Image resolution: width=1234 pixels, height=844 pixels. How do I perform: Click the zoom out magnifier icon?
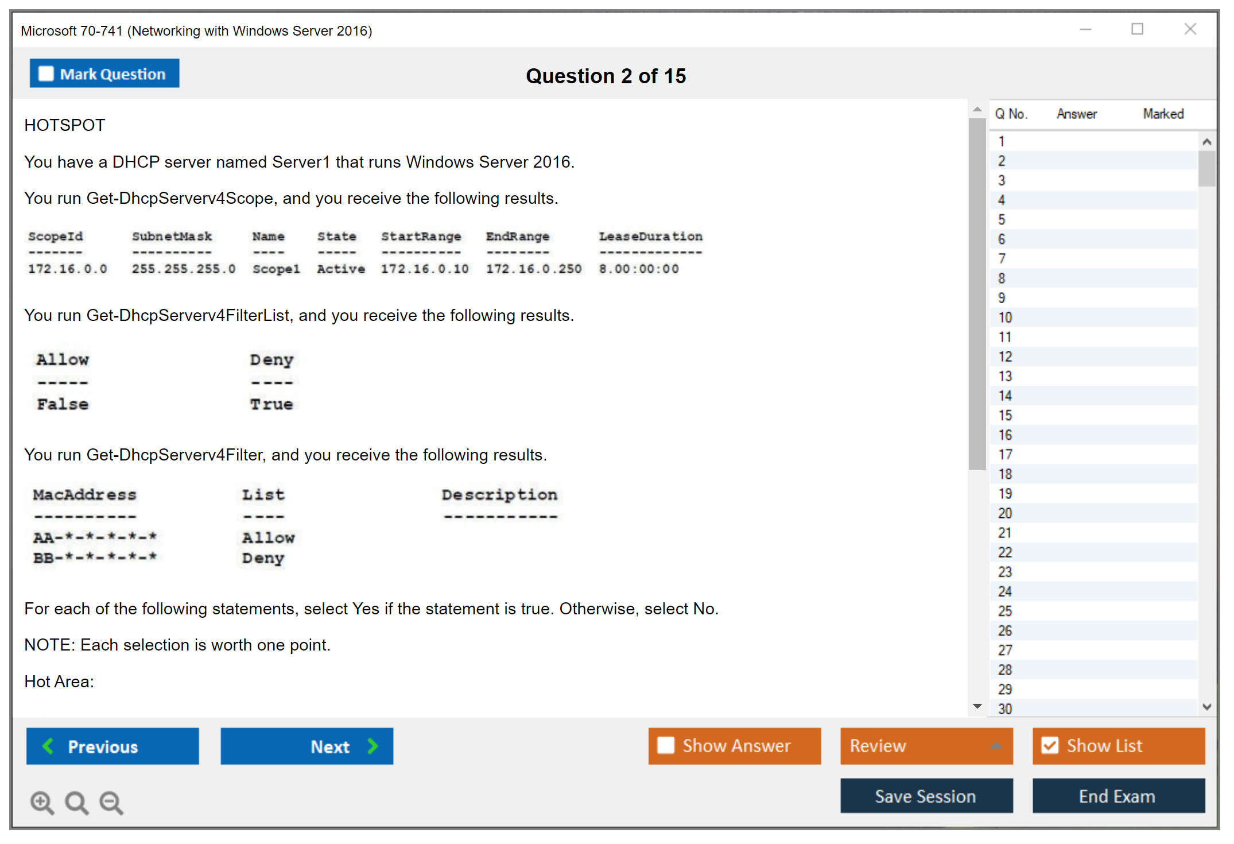(x=111, y=802)
